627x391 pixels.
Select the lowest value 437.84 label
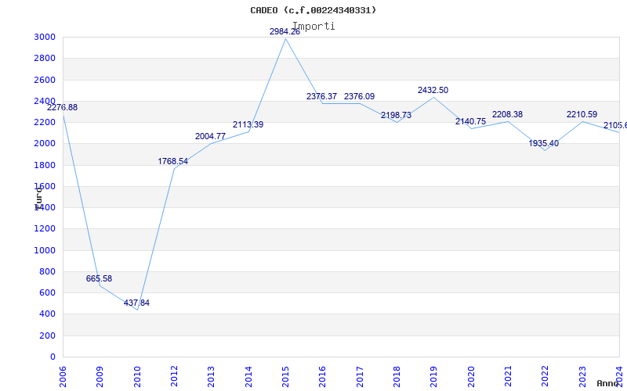136,303
